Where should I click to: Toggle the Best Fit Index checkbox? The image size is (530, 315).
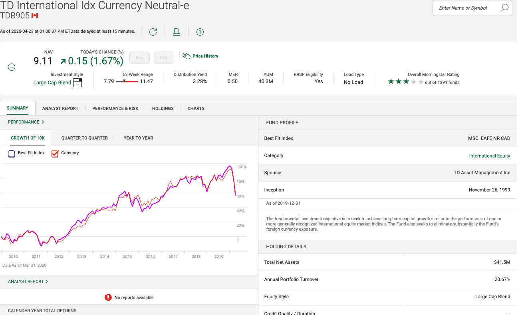click(x=12, y=153)
